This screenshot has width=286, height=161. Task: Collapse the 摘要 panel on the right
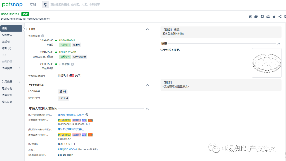[x=279, y=43]
